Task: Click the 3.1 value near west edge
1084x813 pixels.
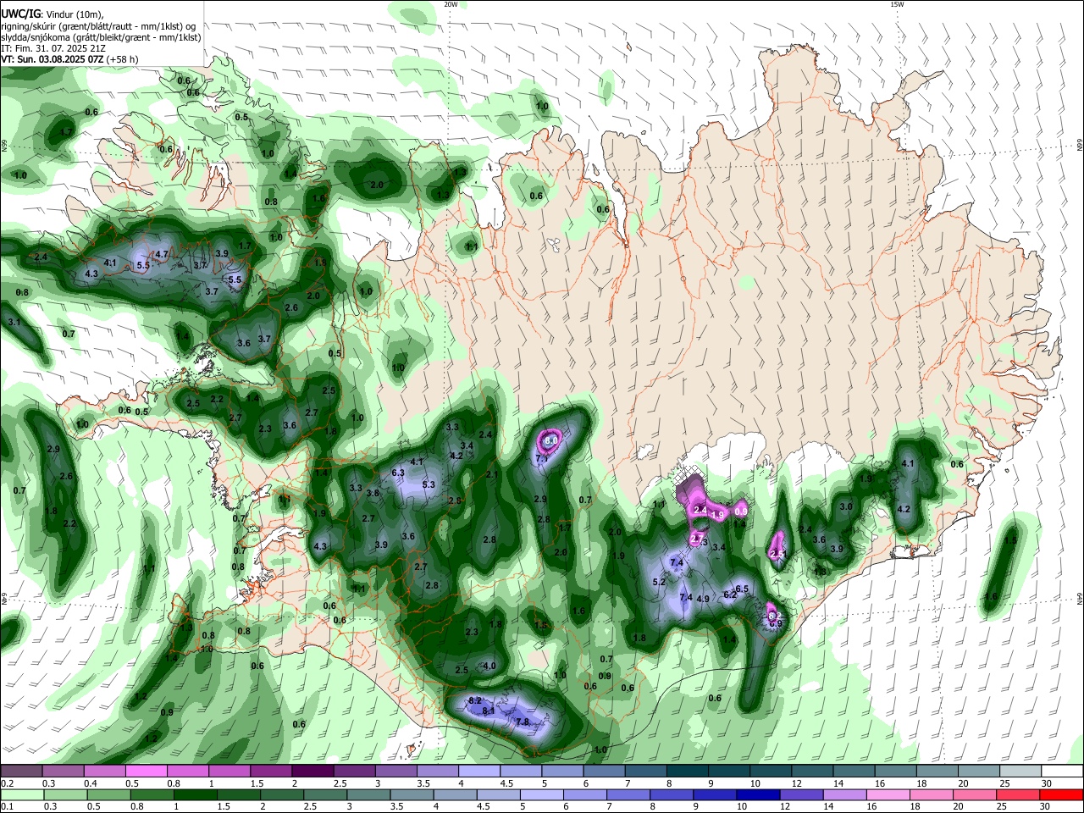Action: coord(14,323)
